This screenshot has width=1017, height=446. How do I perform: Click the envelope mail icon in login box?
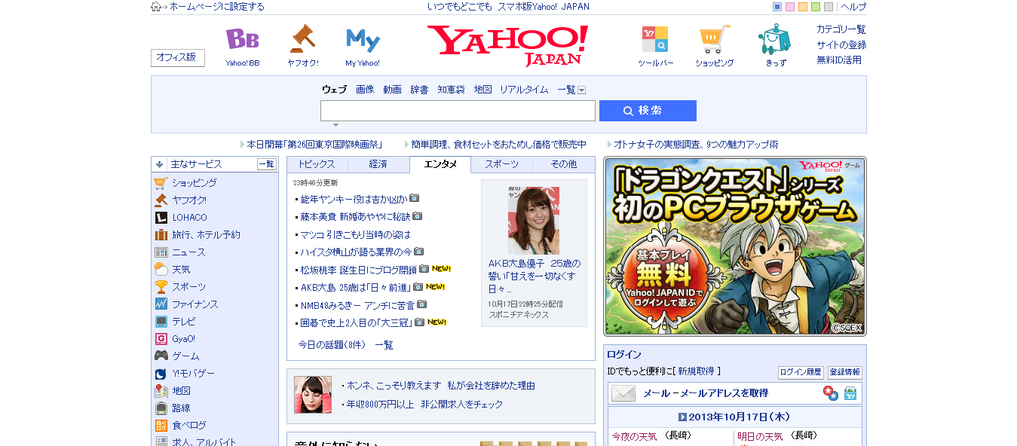pos(623,393)
